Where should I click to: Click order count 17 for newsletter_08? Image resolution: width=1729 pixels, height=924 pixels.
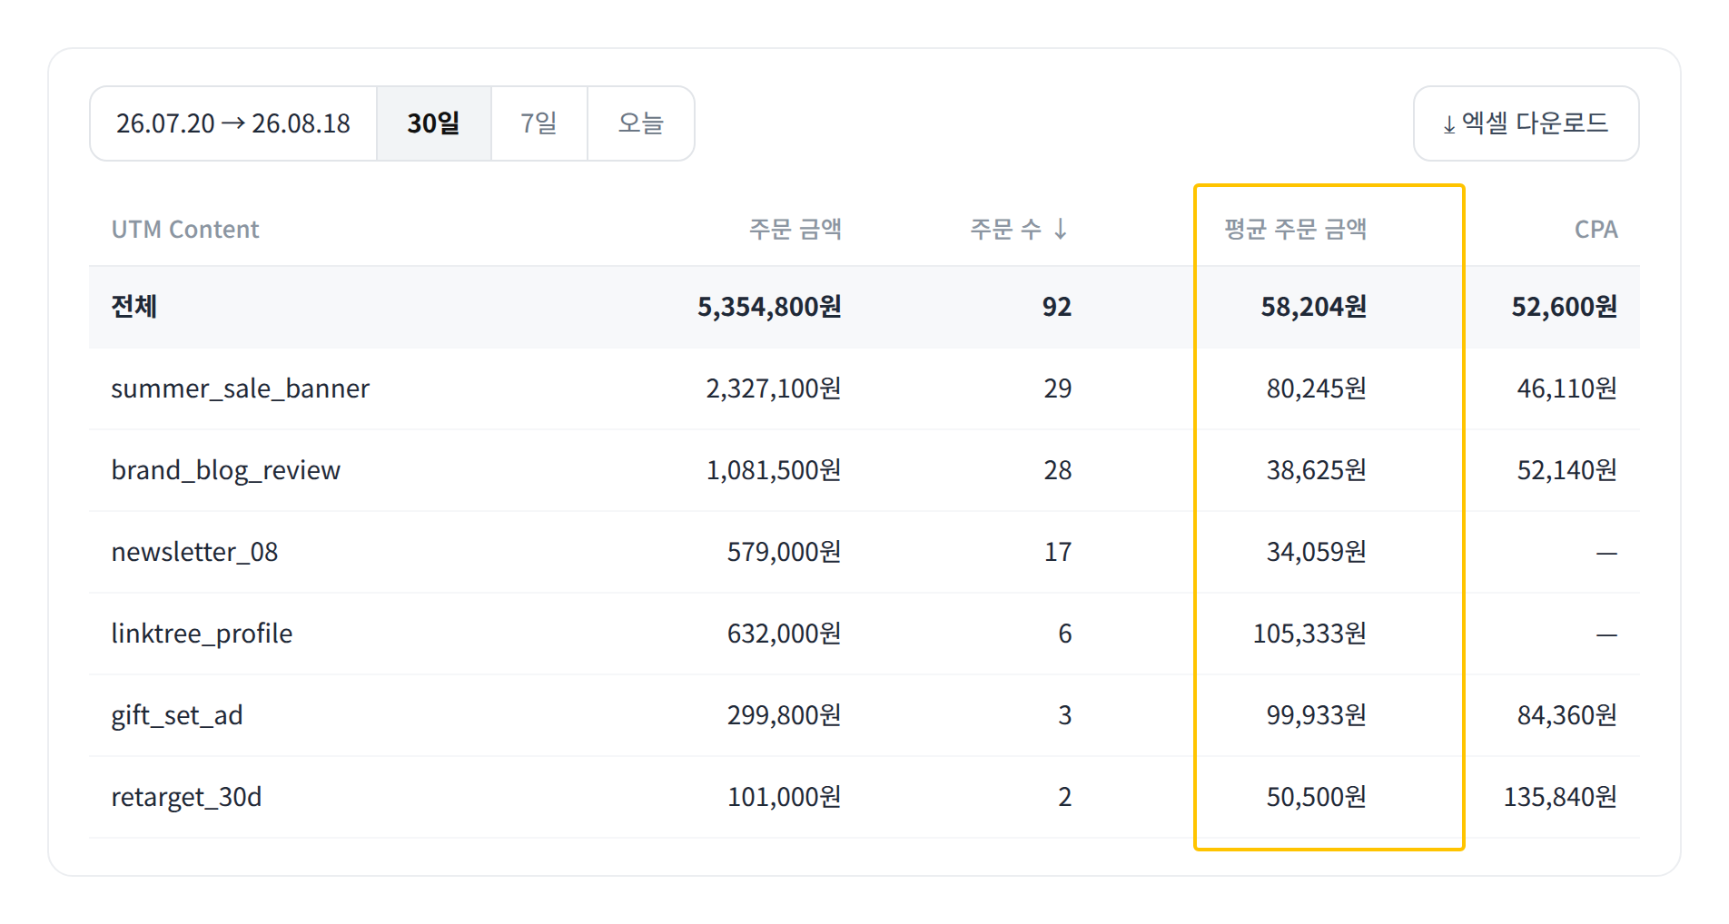tap(1058, 552)
